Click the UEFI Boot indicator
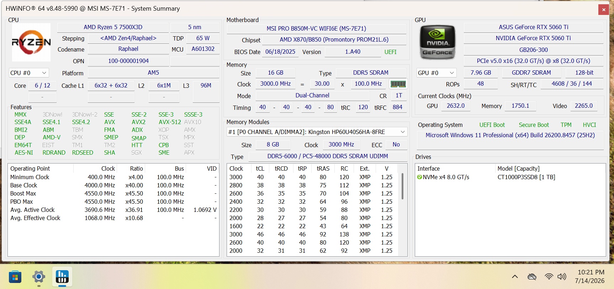Viewport: 614px width, 289px height. click(492, 125)
